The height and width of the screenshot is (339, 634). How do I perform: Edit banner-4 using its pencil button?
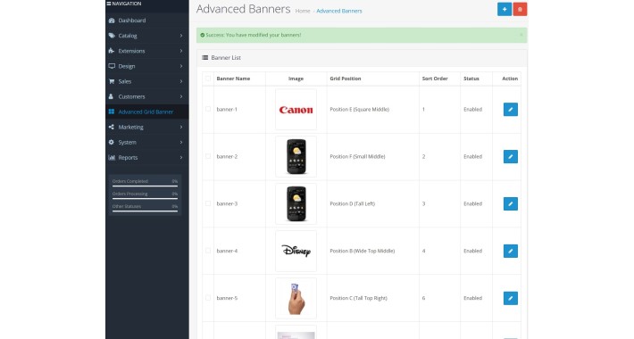pyautogui.click(x=510, y=251)
